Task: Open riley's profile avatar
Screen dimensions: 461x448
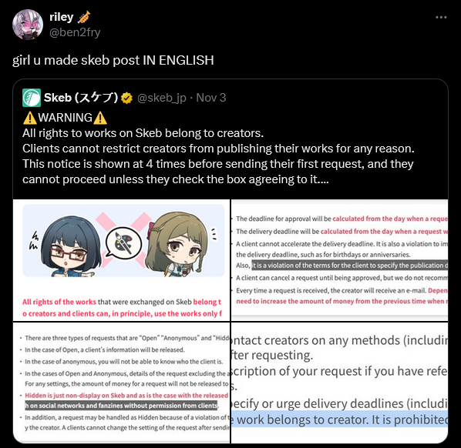Action: pos(28,25)
